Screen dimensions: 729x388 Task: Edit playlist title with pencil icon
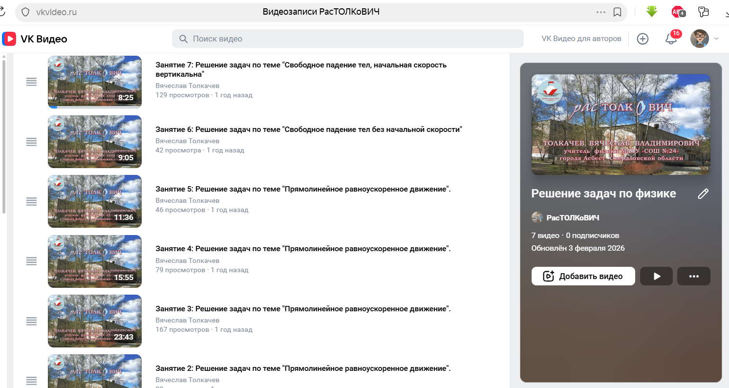(703, 194)
